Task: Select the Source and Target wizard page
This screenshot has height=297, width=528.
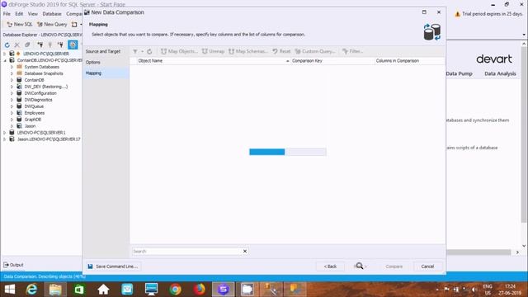Action: 106,51
